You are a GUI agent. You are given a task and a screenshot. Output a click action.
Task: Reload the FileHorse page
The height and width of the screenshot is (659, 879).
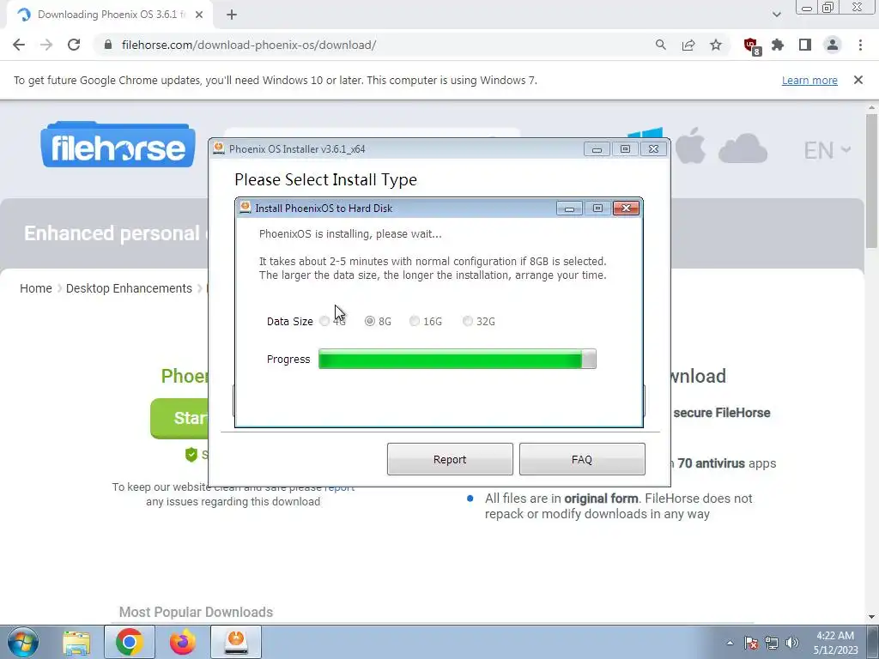coord(74,45)
